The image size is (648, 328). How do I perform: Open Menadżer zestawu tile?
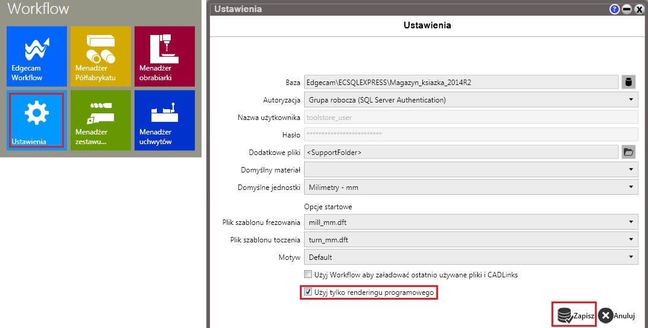[x=100, y=120]
